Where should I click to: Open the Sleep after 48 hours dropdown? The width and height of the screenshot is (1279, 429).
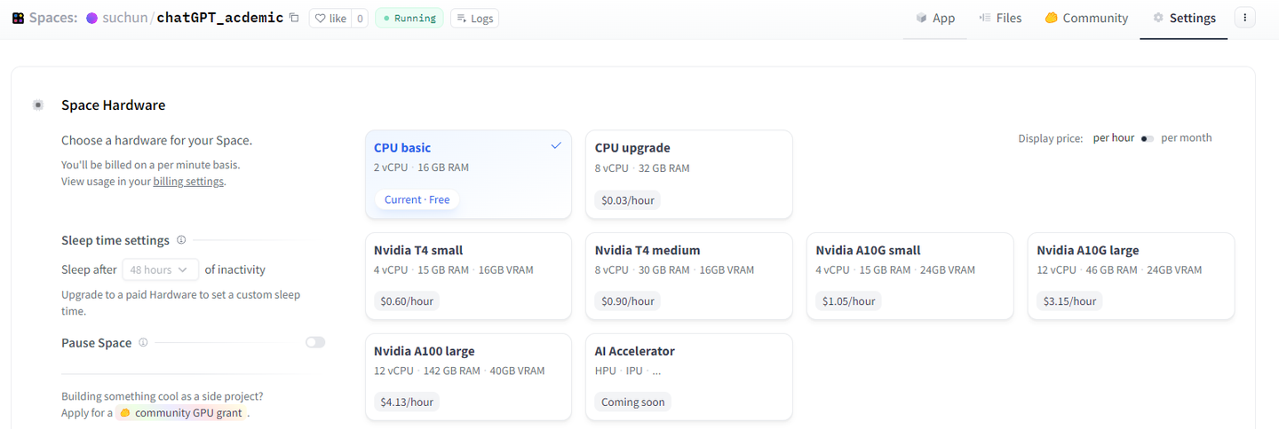161,269
